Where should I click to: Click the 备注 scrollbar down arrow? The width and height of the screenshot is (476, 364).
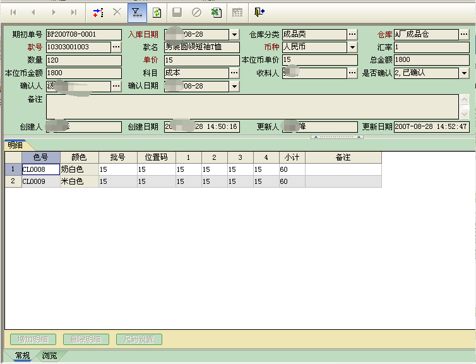pyautogui.click(x=464, y=114)
